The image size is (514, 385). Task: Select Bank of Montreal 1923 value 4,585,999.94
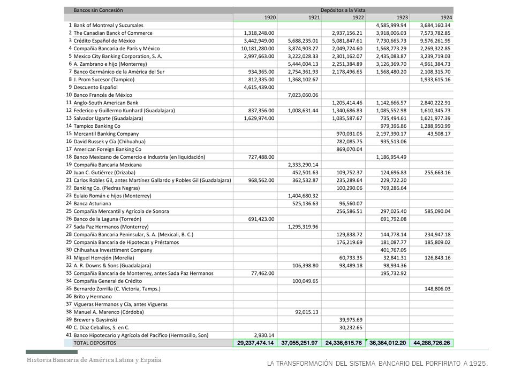tap(391, 25)
